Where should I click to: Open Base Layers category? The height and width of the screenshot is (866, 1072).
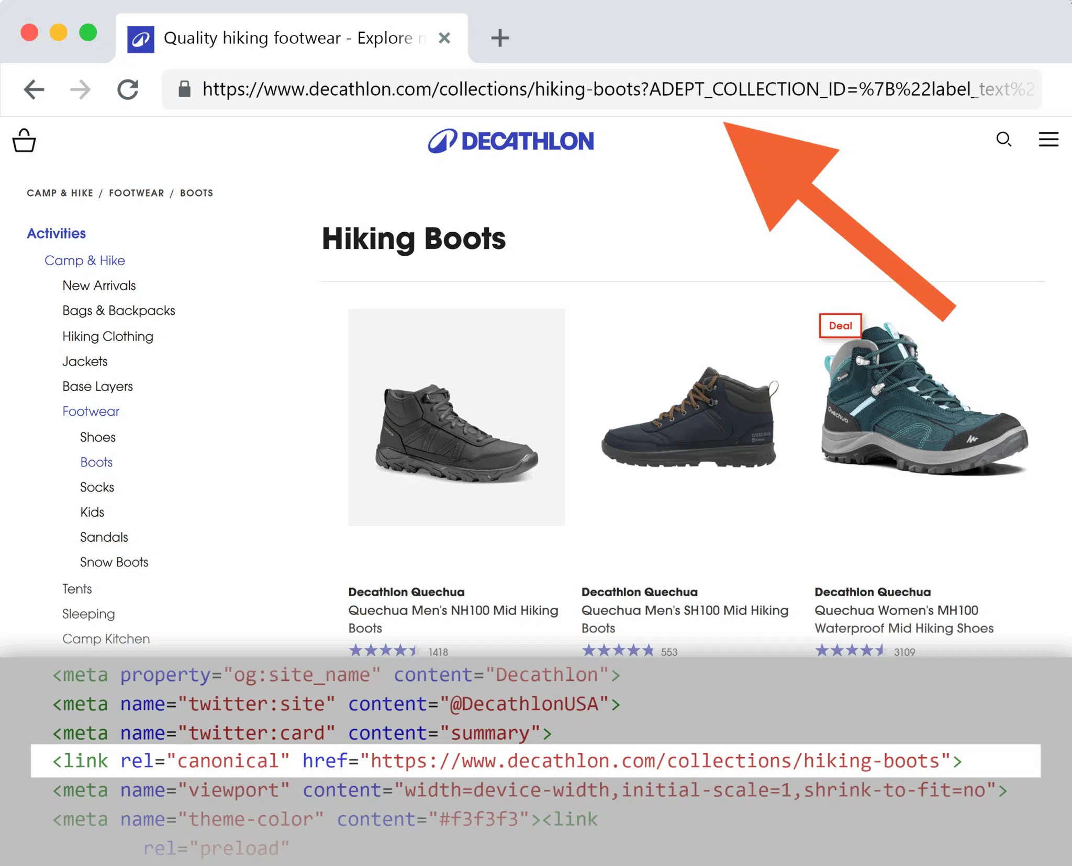coord(97,386)
